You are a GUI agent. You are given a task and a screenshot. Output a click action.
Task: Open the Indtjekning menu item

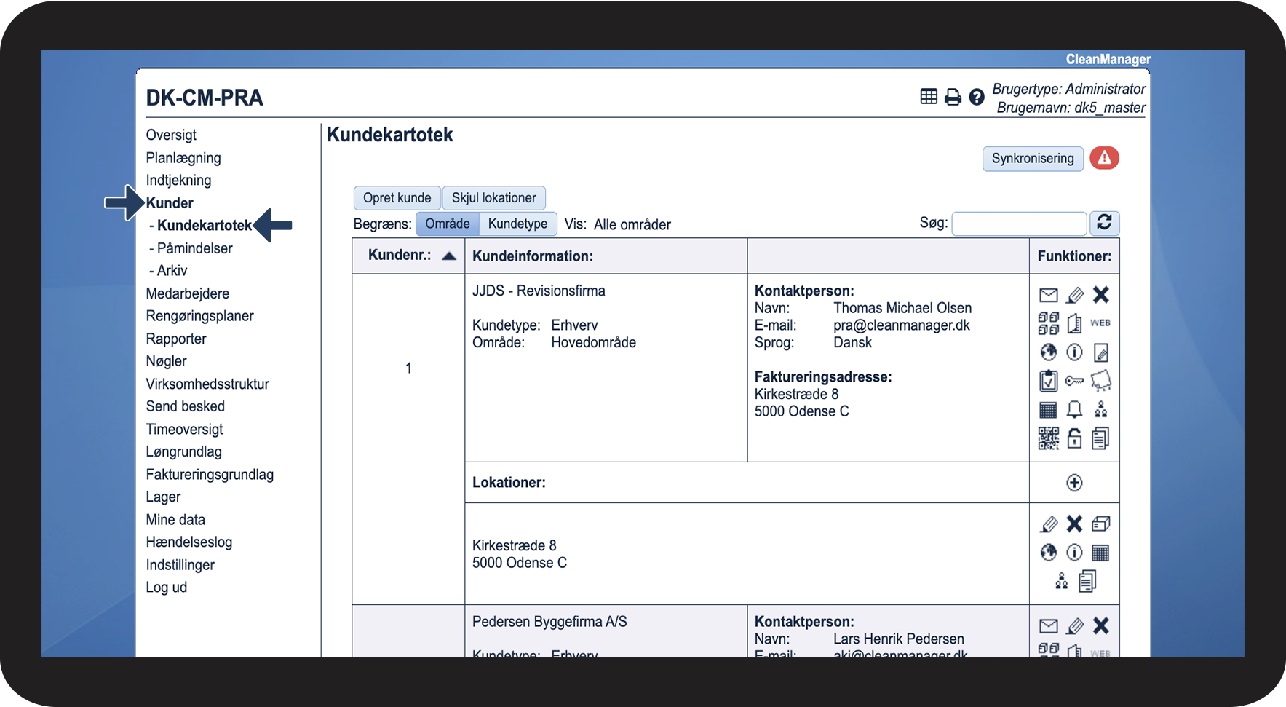[x=178, y=181]
